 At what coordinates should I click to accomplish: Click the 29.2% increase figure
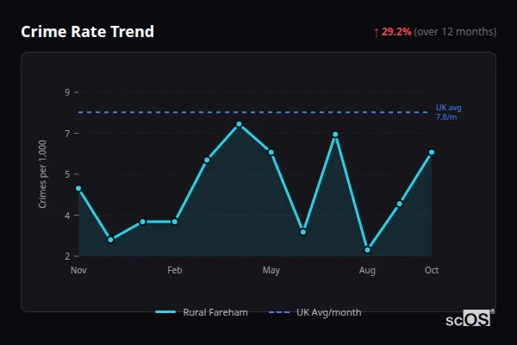(x=396, y=32)
